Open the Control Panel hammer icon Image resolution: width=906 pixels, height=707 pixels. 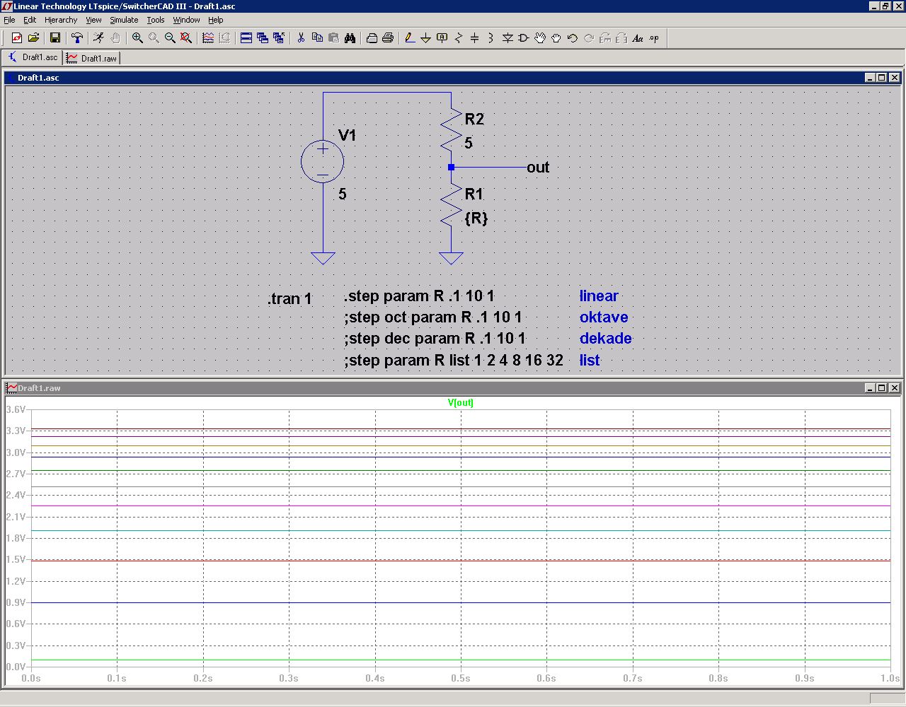pos(77,38)
